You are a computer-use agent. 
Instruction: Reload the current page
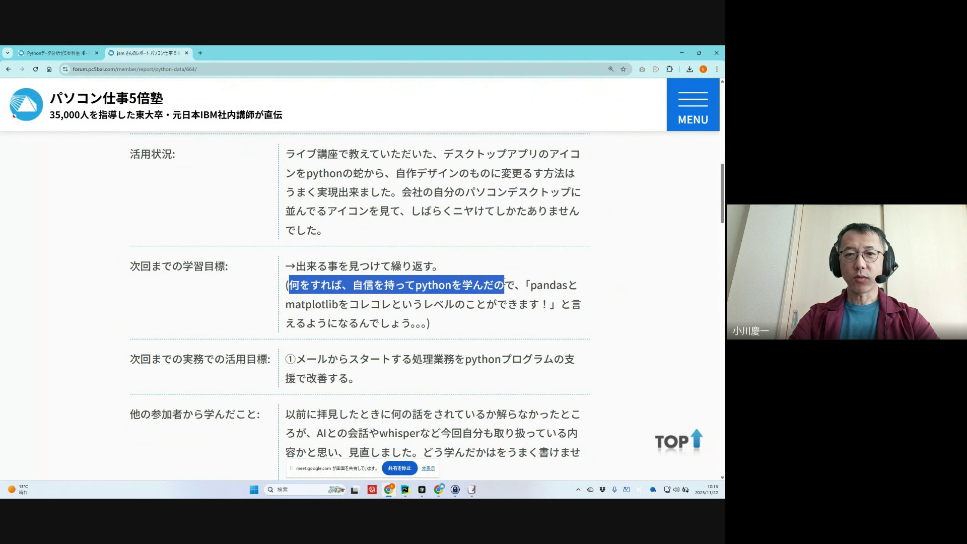(35, 70)
